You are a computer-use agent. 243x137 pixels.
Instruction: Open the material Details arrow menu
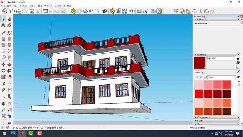tap(238, 77)
